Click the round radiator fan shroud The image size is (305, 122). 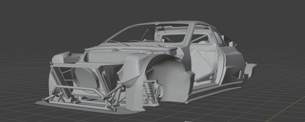point(85,80)
